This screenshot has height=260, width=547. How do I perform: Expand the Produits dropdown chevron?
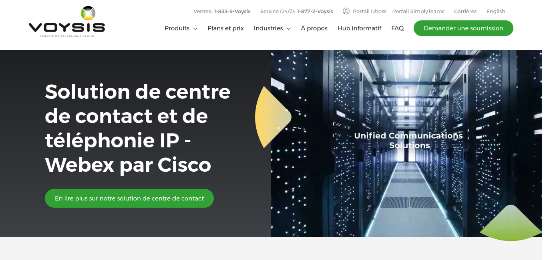click(x=195, y=29)
